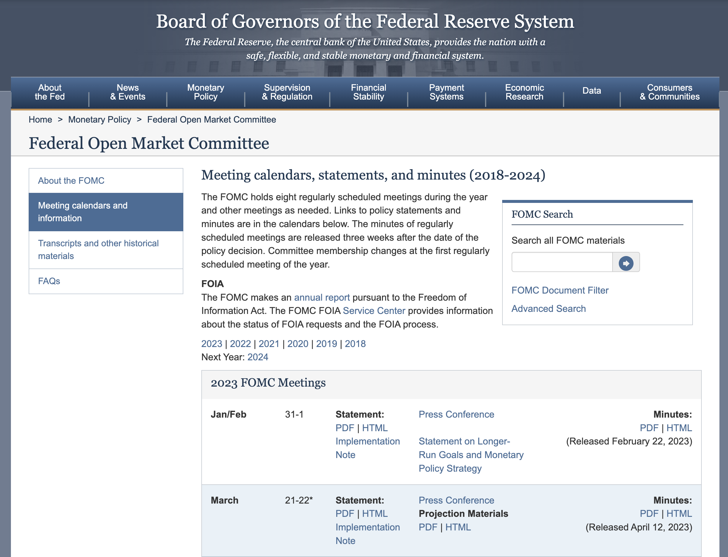Open March Press Conference link

(456, 500)
